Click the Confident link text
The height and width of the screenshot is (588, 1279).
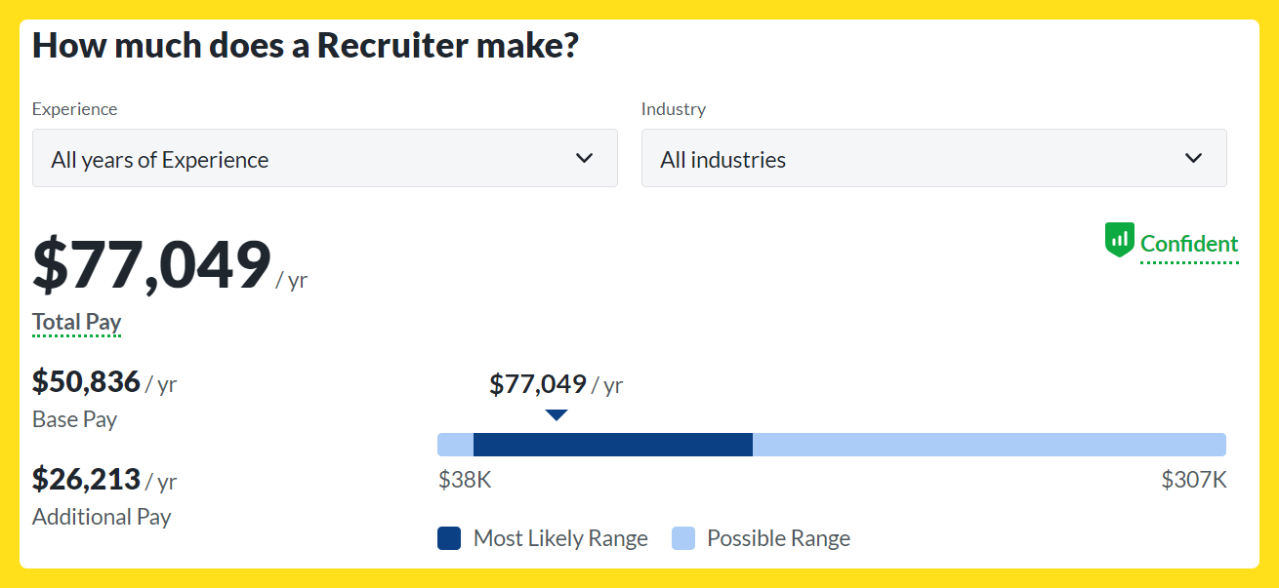1189,244
